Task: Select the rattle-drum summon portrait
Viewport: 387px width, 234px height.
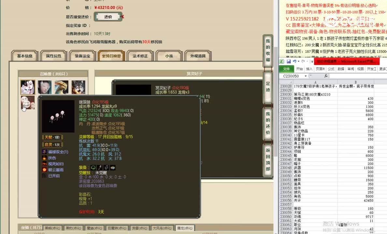Action: pyautogui.click(x=28, y=102)
